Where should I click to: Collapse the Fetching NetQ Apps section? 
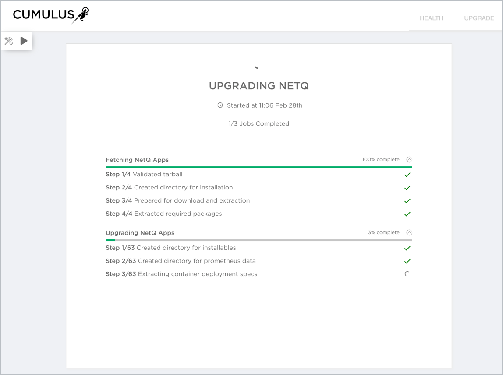[409, 160]
